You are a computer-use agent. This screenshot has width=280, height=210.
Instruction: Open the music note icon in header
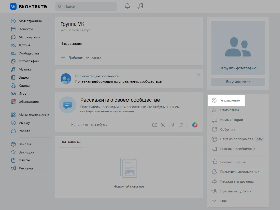coord(140,6)
